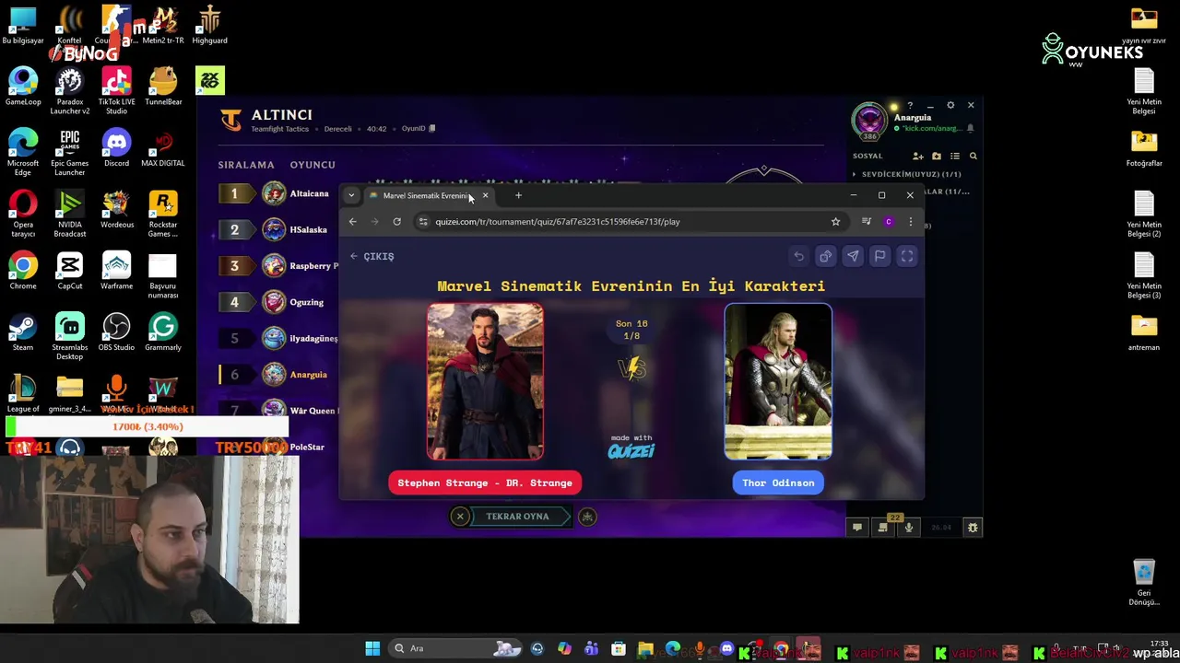Viewport: 1180px width, 663px height.
Task: Open a new browser tab
Action: pyautogui.click(x=518, y=195)
